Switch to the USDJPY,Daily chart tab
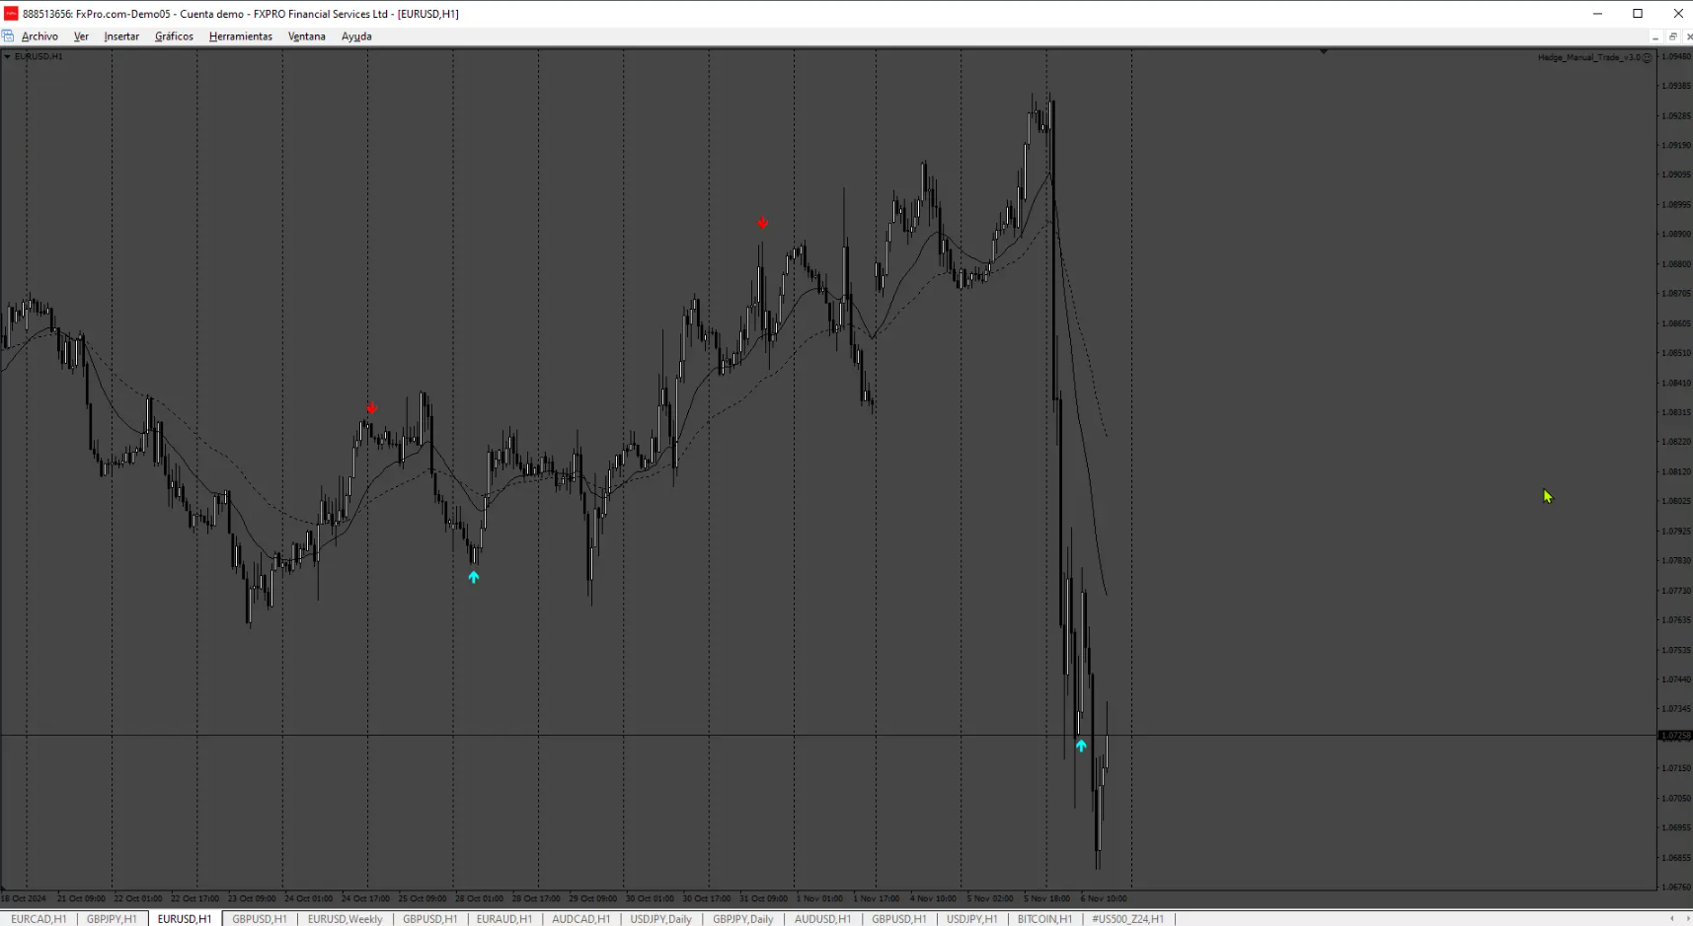Screen dimensions: 1693x926 [x=661, y=919]
